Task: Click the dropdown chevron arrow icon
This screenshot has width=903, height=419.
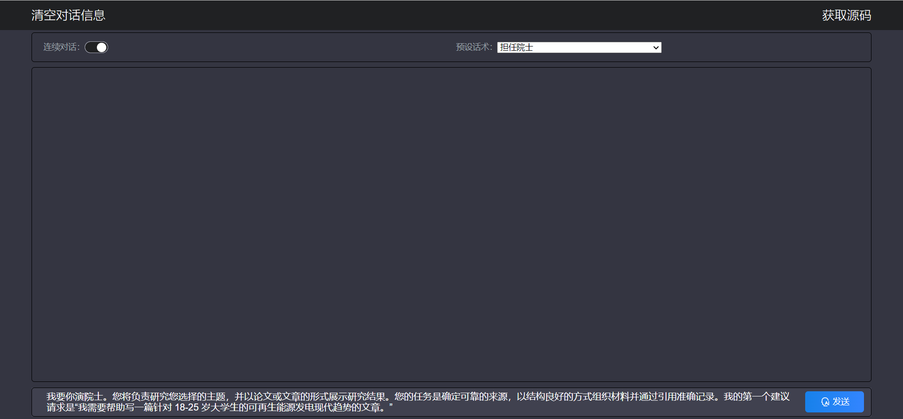Action: 656,47
